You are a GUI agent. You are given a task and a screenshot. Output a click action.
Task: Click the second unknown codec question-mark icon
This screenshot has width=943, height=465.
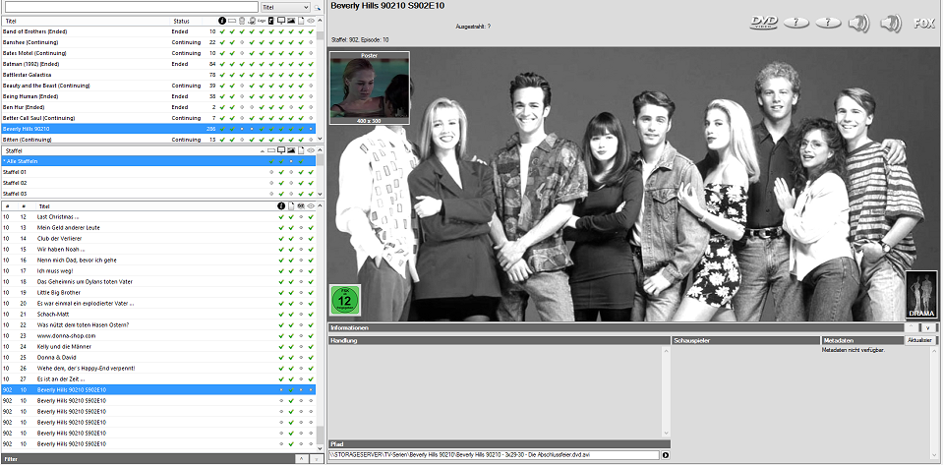tap(828, 23)
